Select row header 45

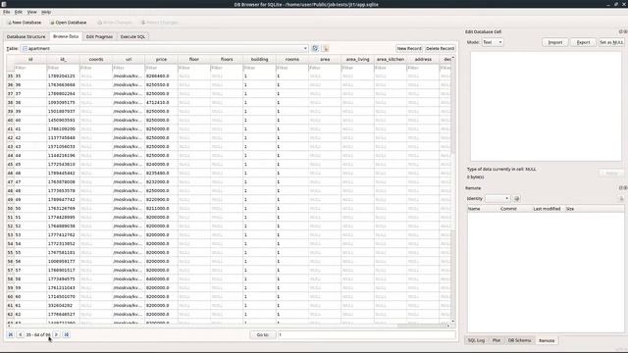click(10, 165)
